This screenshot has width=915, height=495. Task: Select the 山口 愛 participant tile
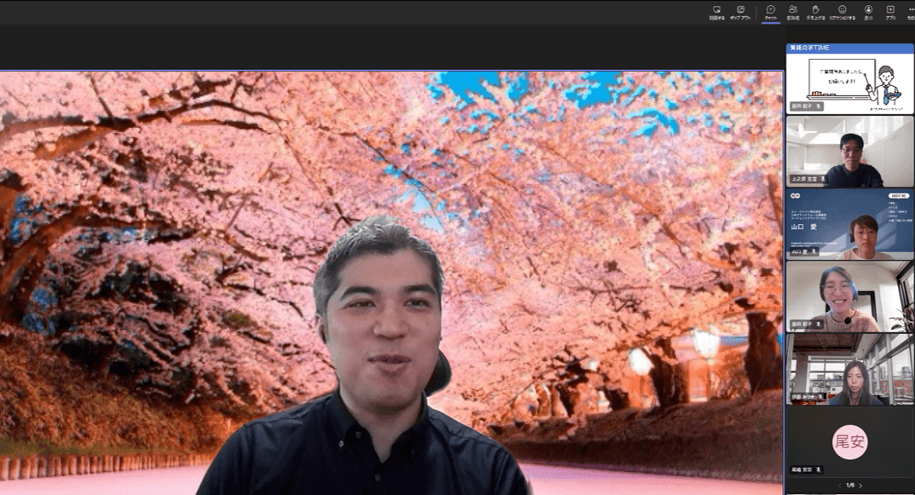(x=849, y=224)
